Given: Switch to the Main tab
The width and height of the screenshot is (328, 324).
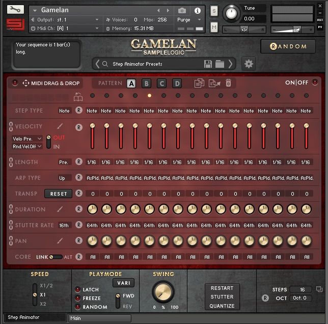Looking at the screenshot, I should coord(100,318).
